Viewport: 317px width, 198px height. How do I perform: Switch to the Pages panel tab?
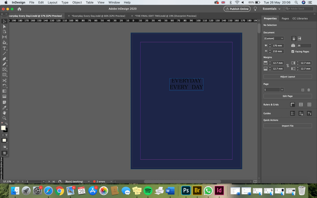pos(285,19)
